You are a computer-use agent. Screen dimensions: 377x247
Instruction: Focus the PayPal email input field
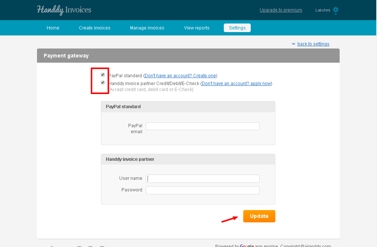203,126
